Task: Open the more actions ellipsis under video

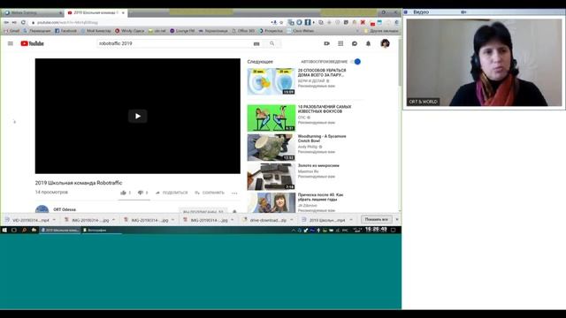Action: tap(234, 193)
